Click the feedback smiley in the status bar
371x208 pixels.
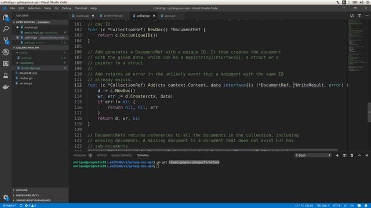pyautogui.click(x=359, y=206)
